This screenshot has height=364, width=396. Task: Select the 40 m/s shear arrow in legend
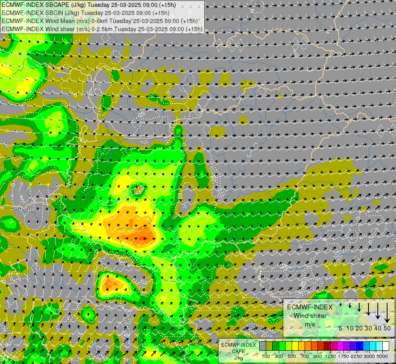(378, 311)
